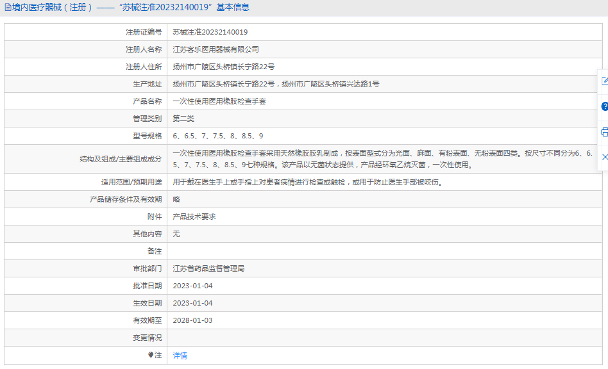
Task: Click the registrant name 江苏客乐医用器械有限公司
Action: (x=216, y=49)
